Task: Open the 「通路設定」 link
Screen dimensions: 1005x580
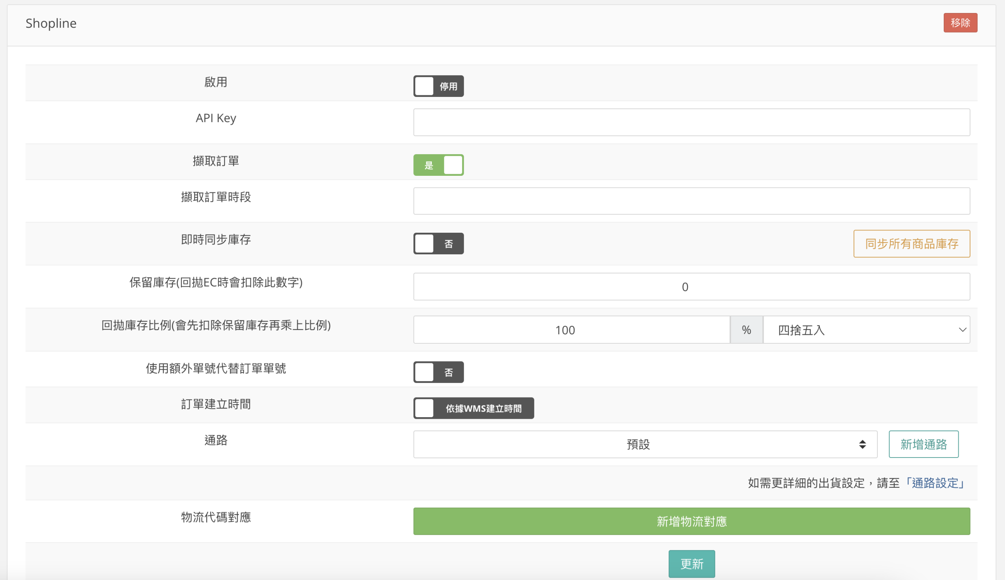Action: 934,483
